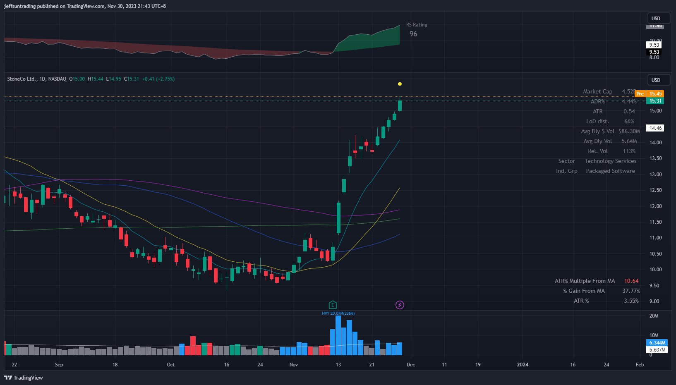Click the ATR % value 3.55%
The image size is (676, 385).
631,301
